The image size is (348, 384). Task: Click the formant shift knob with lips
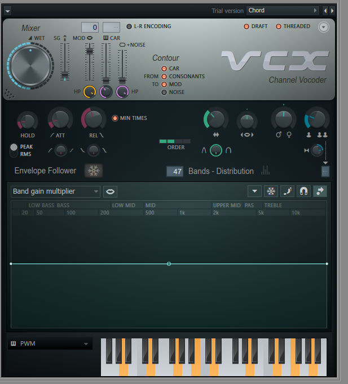click(x=247, y=121)
